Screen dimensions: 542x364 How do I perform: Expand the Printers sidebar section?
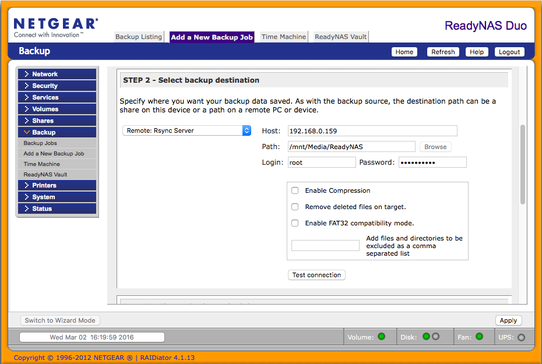[57, 185]
